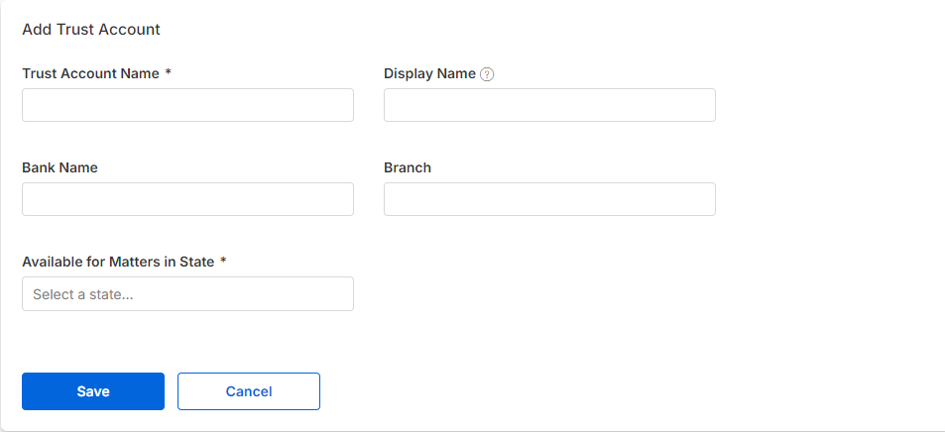
Task: Click the Trust Account Name label
Action: pos(91,73)
